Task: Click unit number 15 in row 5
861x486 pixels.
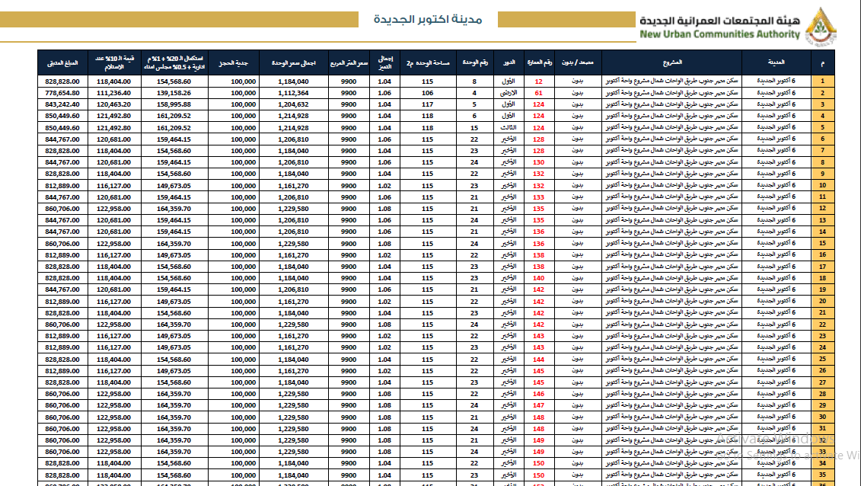Action: pos(474,127)
